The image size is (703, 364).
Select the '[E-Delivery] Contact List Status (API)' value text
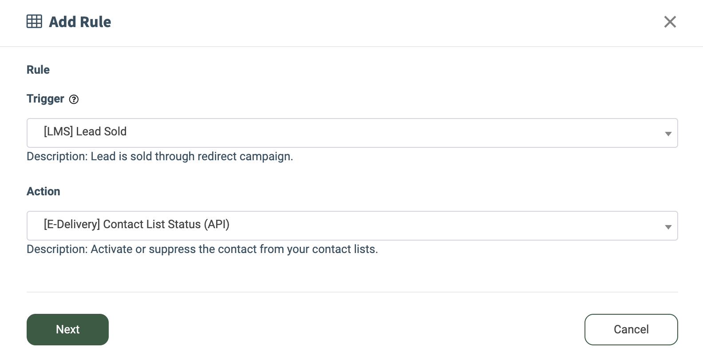[137, 224]
